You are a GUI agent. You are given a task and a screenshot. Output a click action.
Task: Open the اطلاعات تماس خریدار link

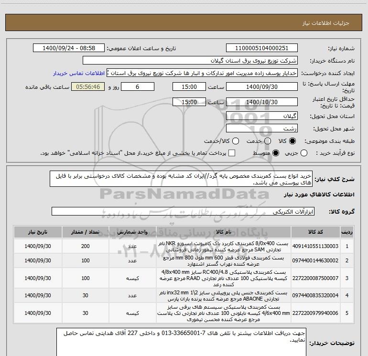click(x=79, y=73)
